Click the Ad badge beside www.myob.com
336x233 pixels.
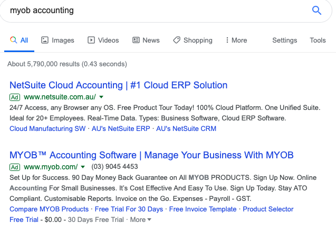point(15,167)
